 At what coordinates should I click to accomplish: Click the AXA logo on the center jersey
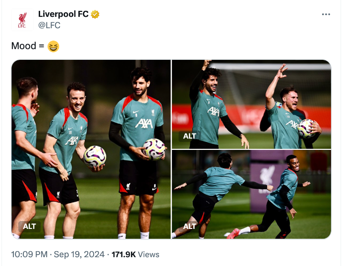coord(144,123)
